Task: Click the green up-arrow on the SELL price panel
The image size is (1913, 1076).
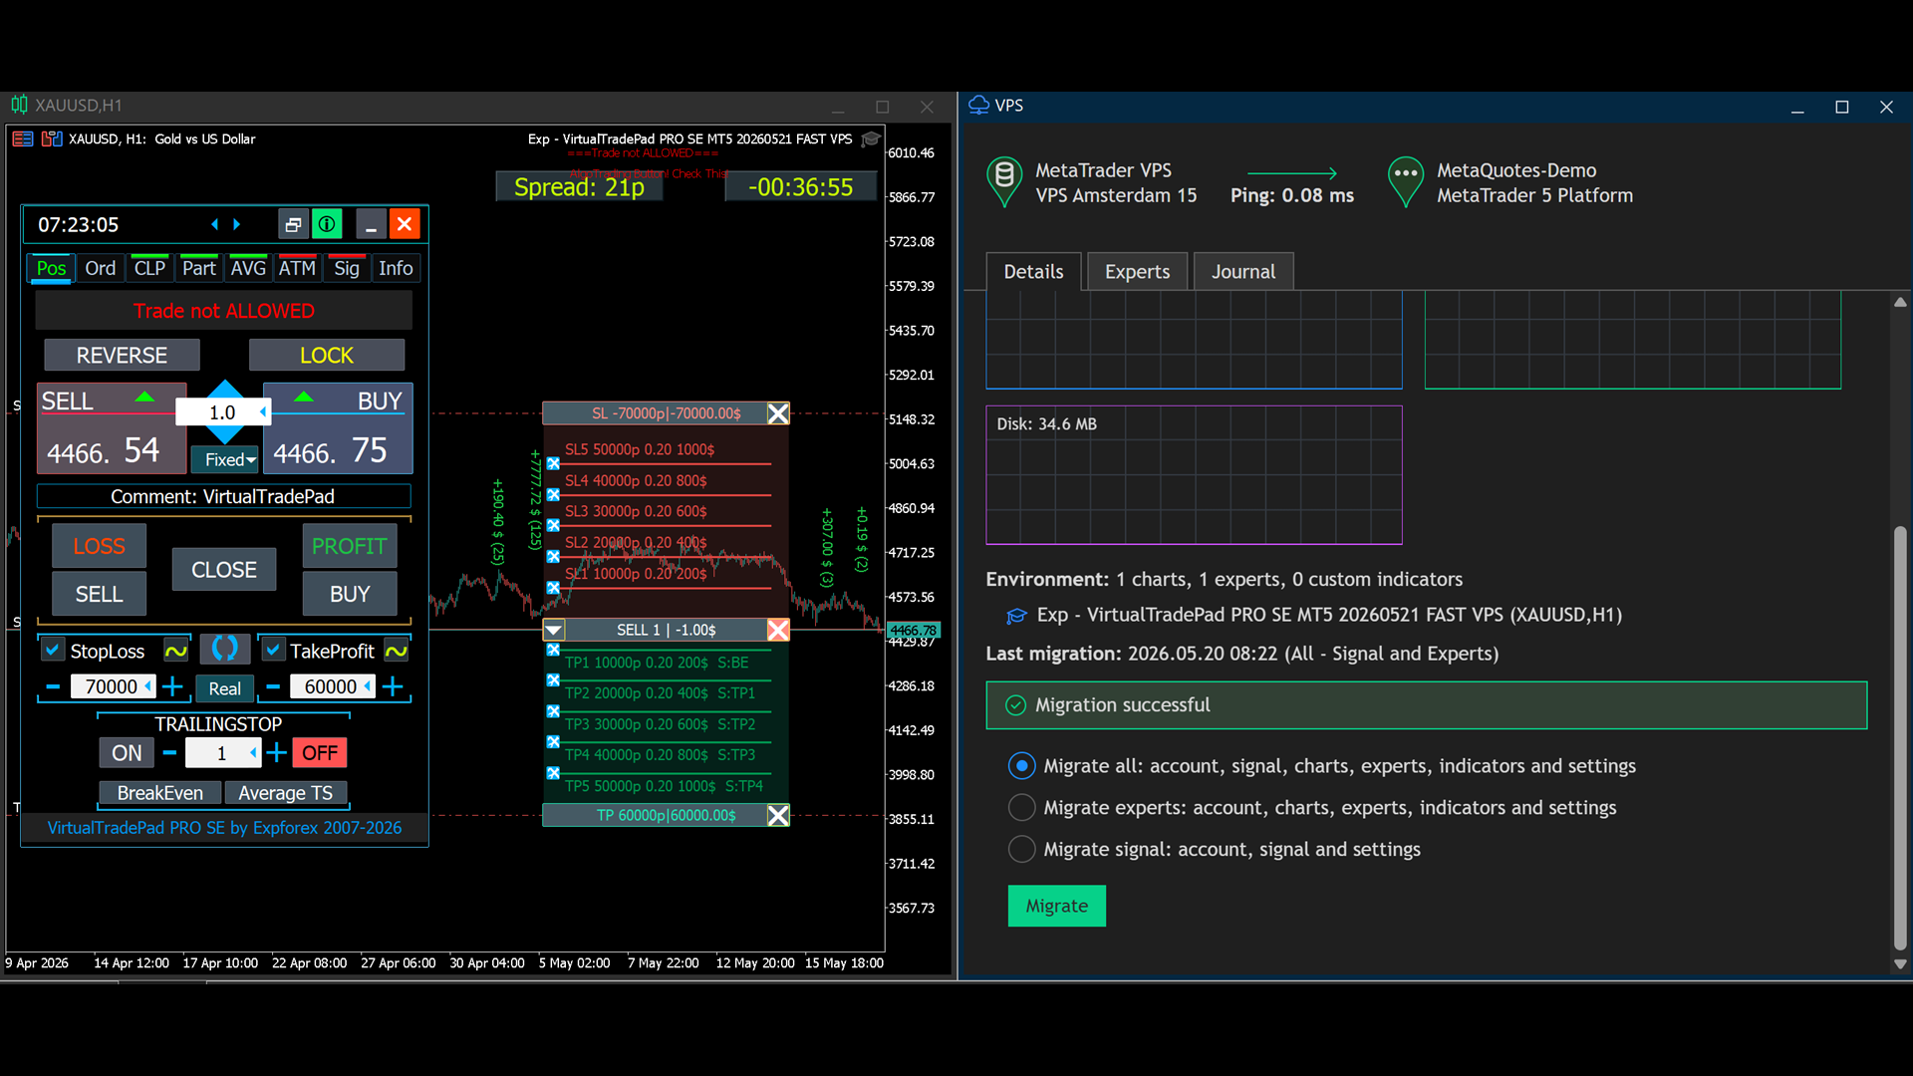Action: (x=144, y=397)
